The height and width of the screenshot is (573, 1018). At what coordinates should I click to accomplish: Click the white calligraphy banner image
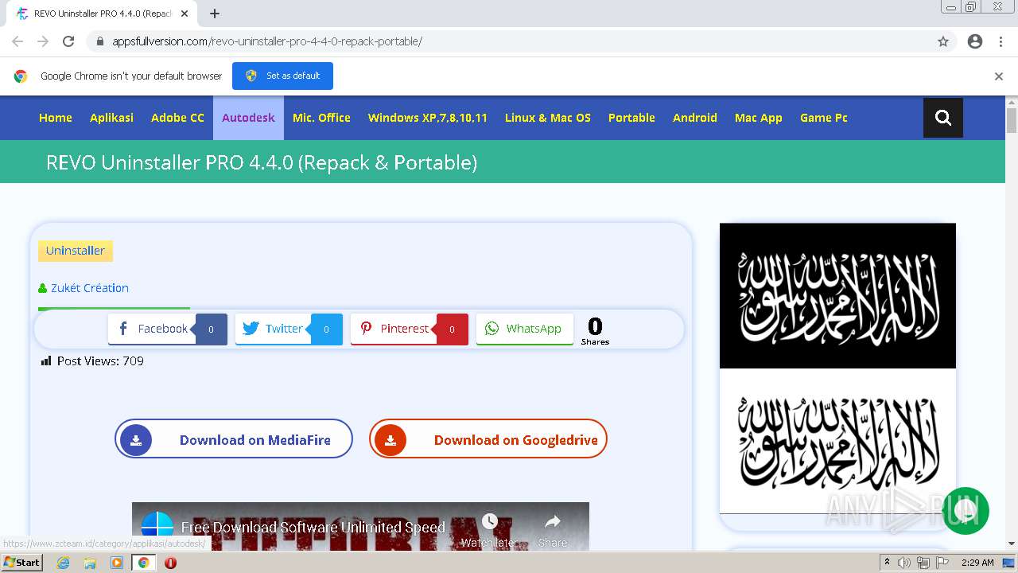[837, 441]
